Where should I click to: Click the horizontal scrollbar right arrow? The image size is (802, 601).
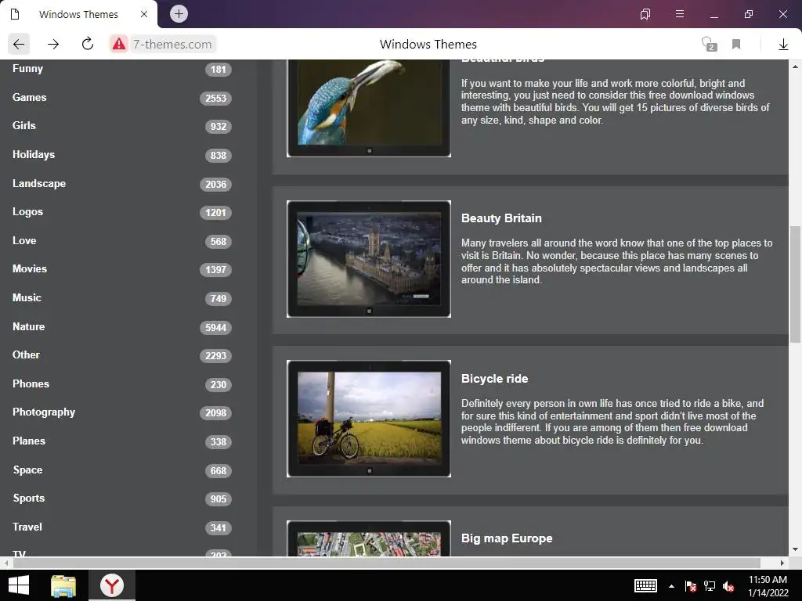(782, 563)
